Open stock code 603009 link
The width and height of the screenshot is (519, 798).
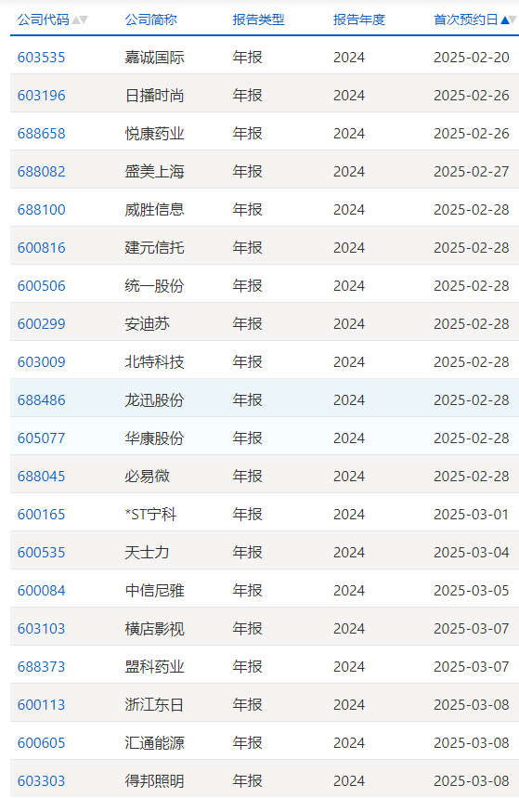point(41,362)
